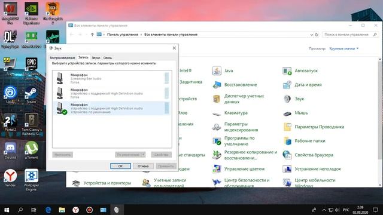This screenshot has width=383, height=215.
Task: Open Автозапуск in Control Panel
Action: pos(300,70)
